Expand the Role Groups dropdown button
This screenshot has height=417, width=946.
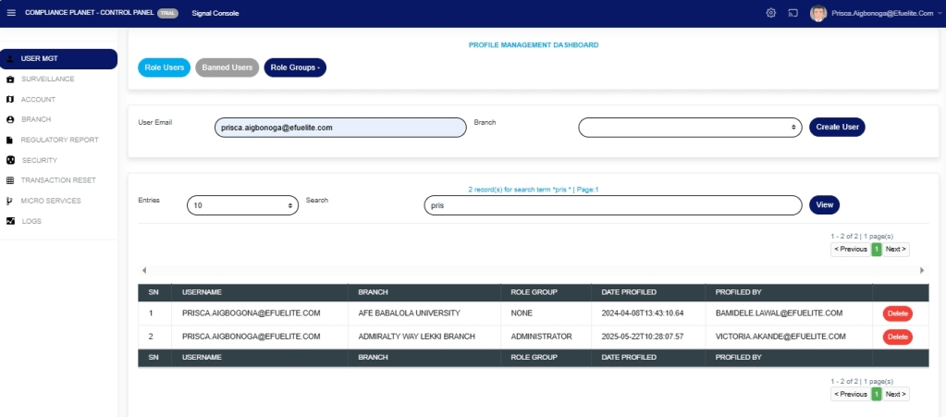[x=295, y=67]
